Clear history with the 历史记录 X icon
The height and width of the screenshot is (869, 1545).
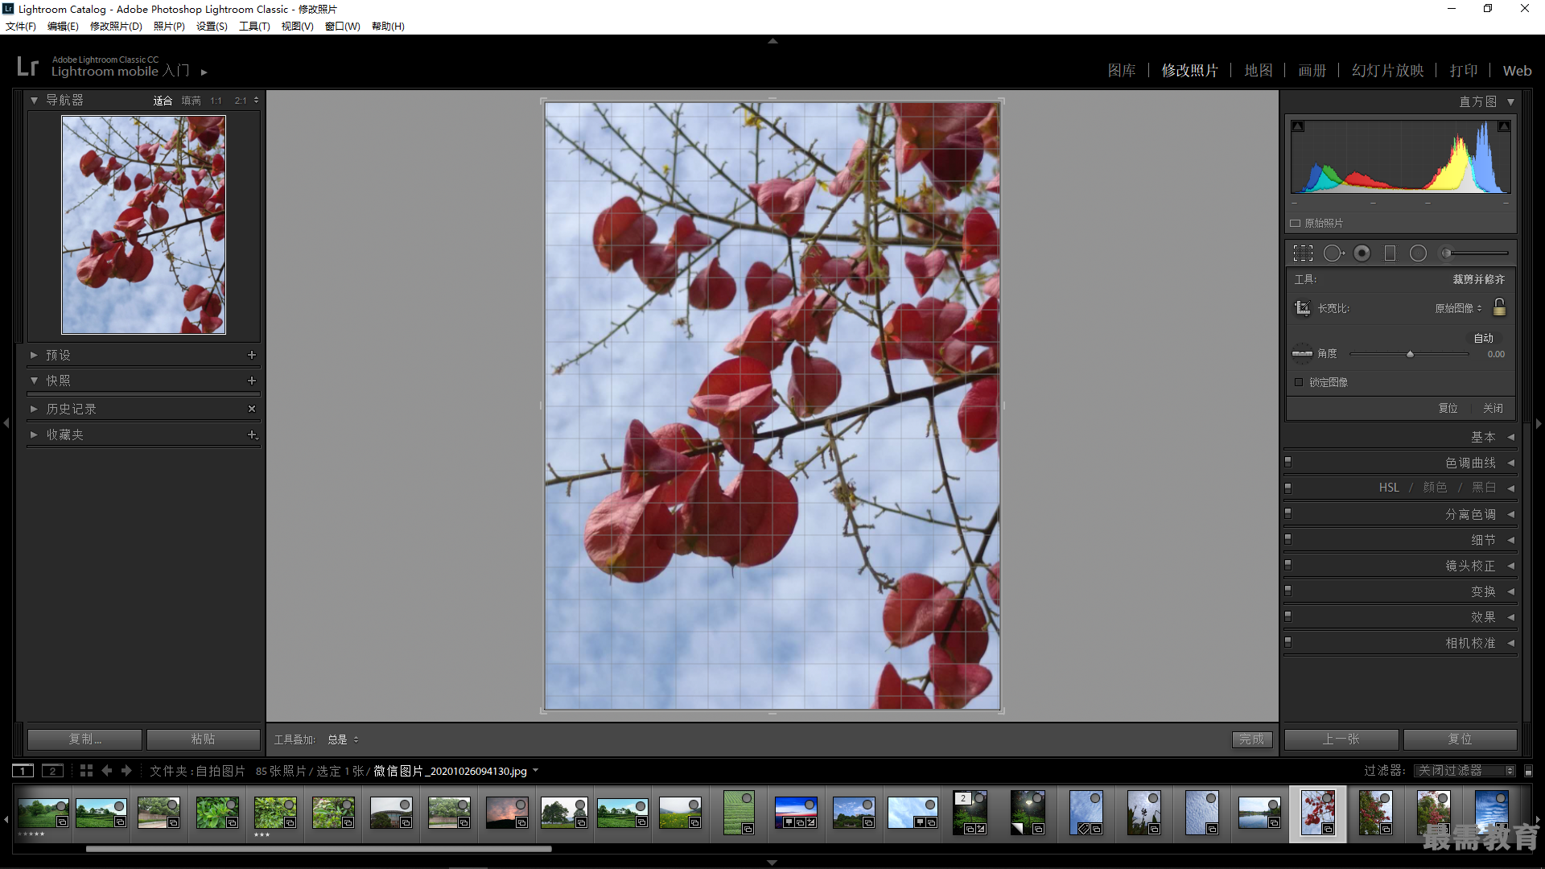(x=251, y=409)
